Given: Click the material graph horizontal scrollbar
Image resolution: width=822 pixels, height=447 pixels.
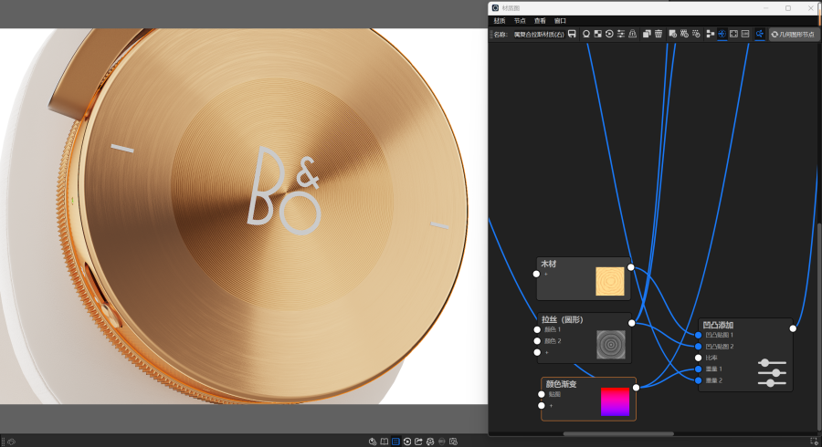Looking at the screenshot, I should click(x=618, y=433).
